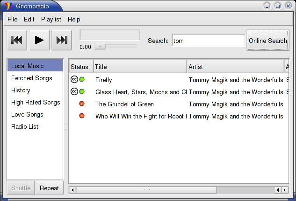The height and width of the screenshot is (201, 296).
Task: Open the File menu
Action: tap(12, 19)
